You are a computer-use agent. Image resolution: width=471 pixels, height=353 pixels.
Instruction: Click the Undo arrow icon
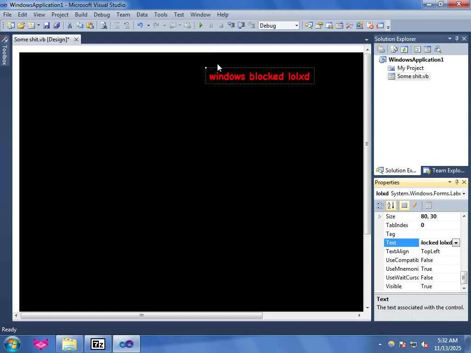click(140, 26)
